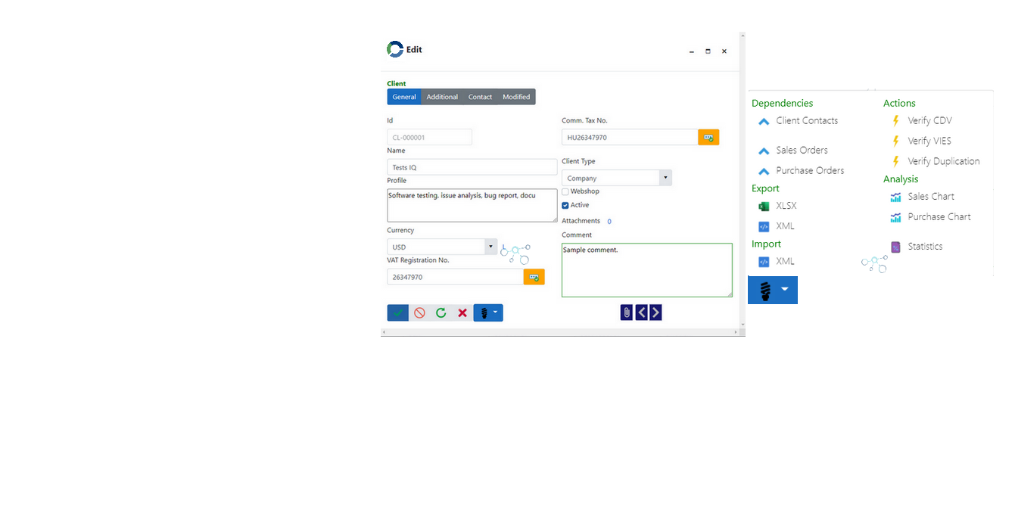Screen dimensions: 1015x519
Task: Click the green checkmark save button
Action: [397, 312]
